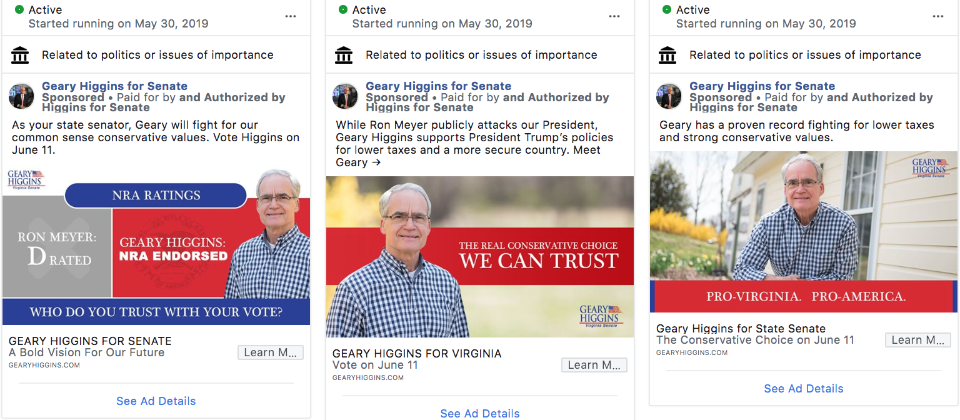Open See Ad Details for the third ad
This screenshot has width=960, height=420.
pyautogui.click(x=804, y=389)
